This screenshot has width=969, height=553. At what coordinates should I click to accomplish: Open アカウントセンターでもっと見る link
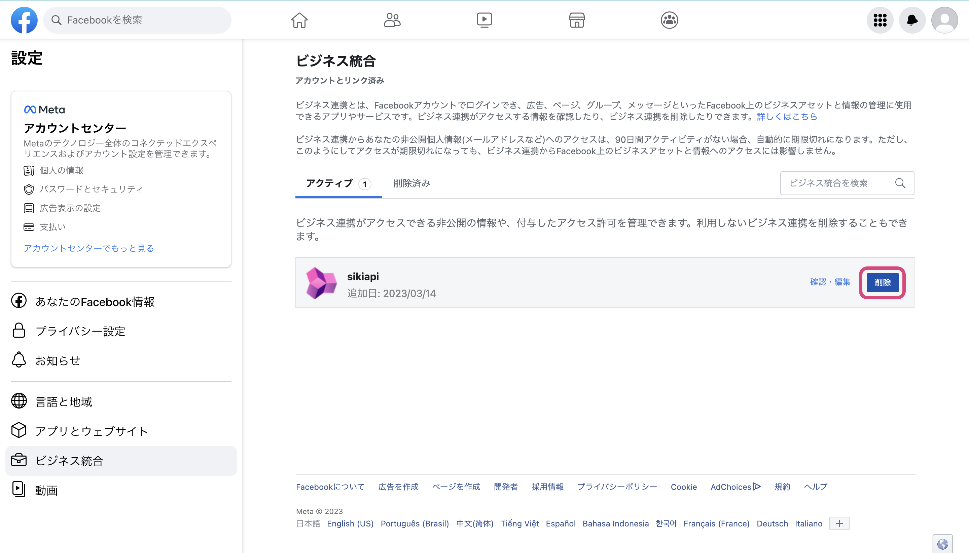88,248
